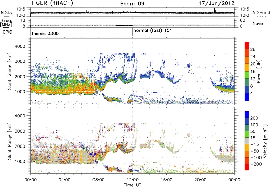Click the '18' left axis label of the frequency panel
271x187 pixels.
23,20
